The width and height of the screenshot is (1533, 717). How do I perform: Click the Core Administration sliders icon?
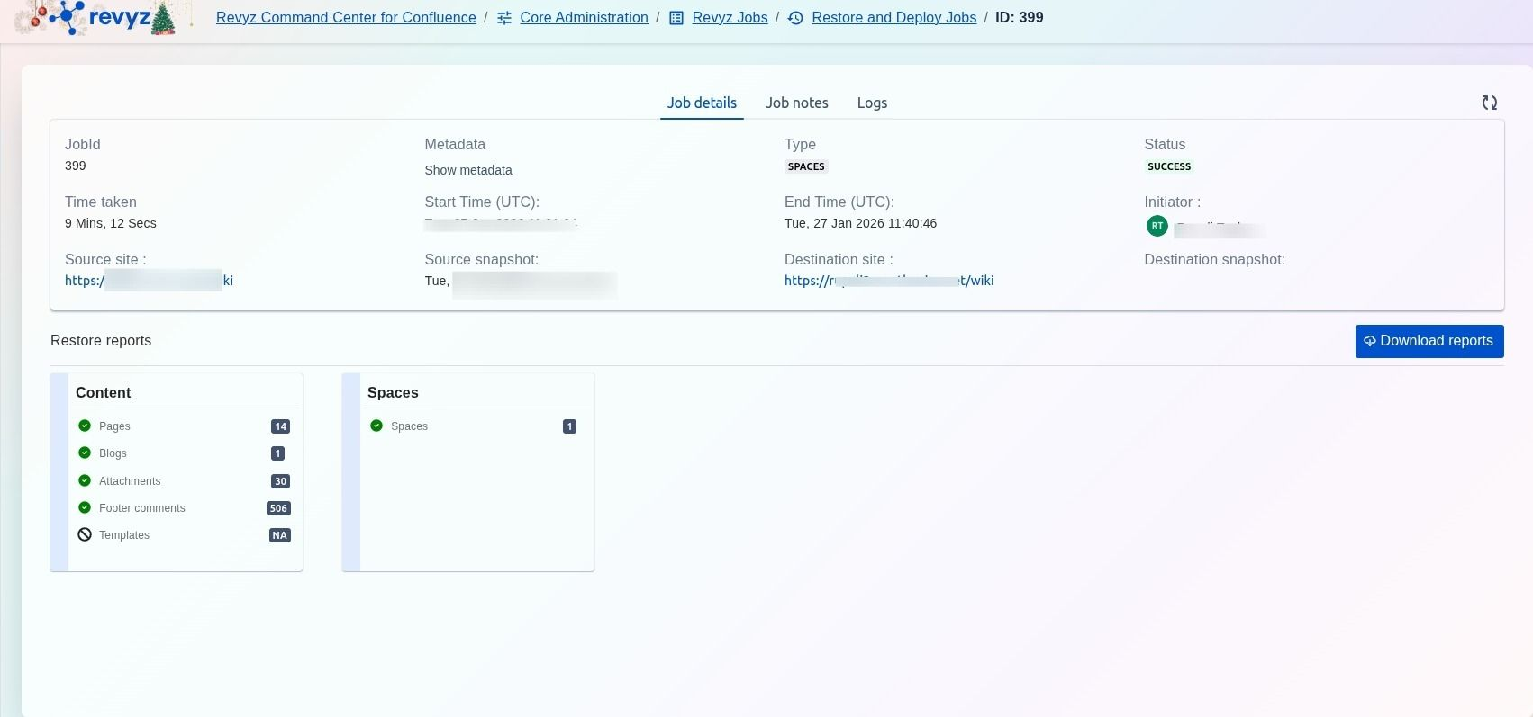pos(504,18)
